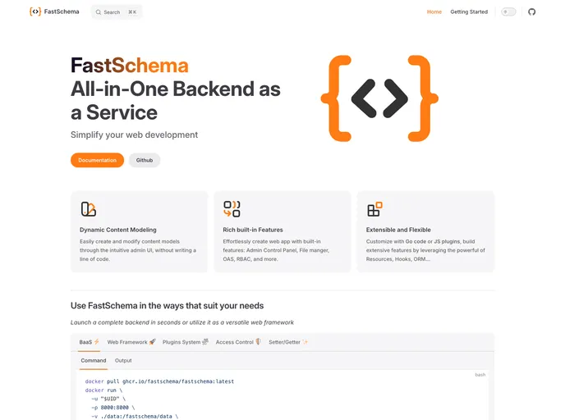Click the large FastSchema hero logo image
The image size is (565, 420).
pos(379,98)
